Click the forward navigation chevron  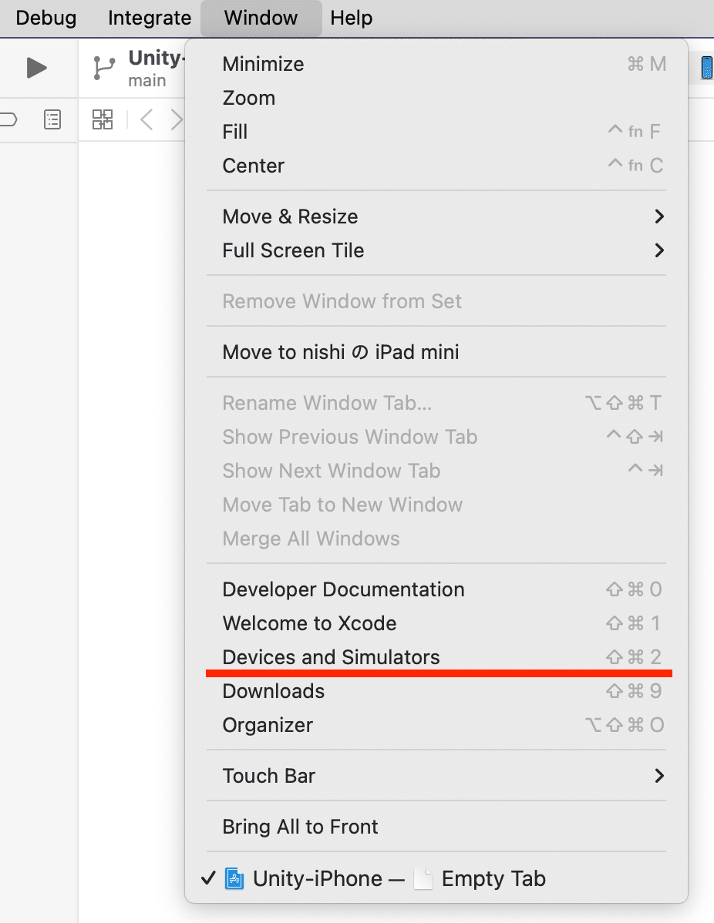pos(177,119)
